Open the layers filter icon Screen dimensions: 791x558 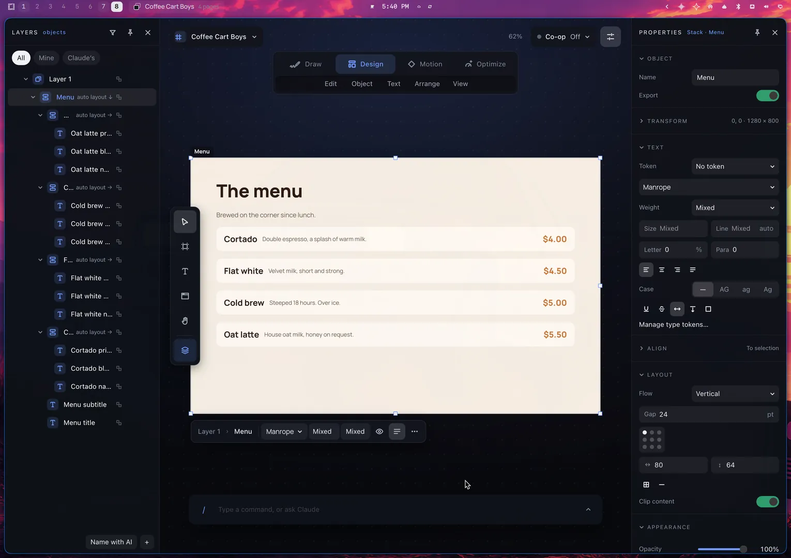[113, 33]
